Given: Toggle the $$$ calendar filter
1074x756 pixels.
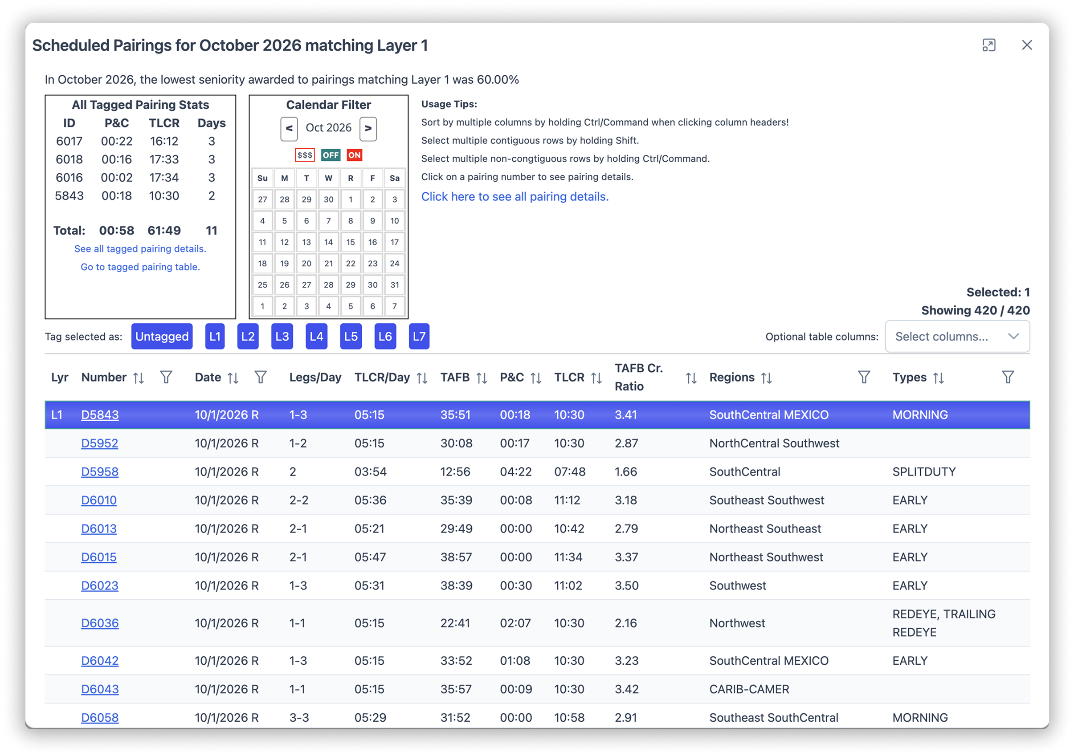Looking at the screenshot, I should 305,155.
